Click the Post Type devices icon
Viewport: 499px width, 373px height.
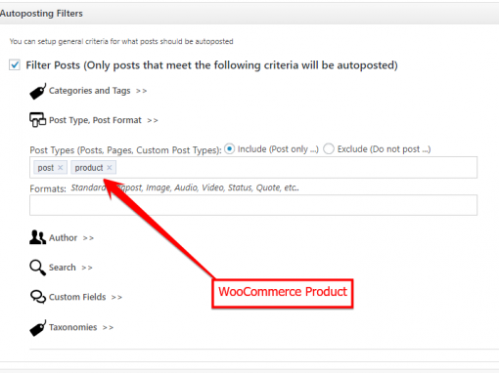tap(38, 120)
